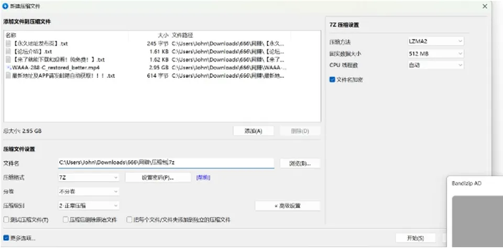Sort by the 大小 column header
This screenshot has height=248, width=503.
pos(149,35)
